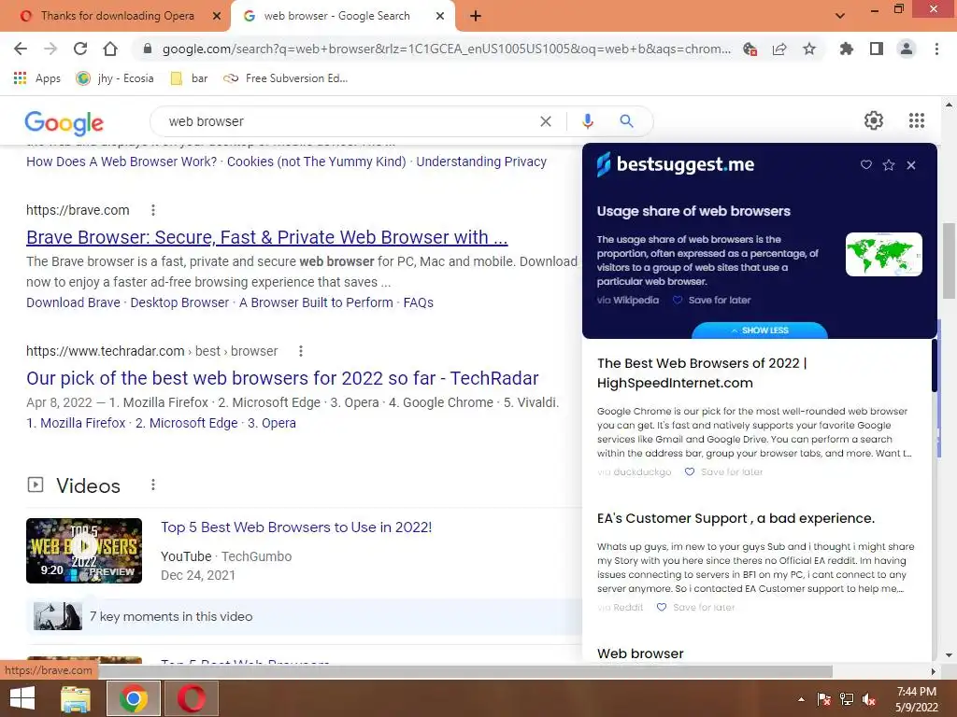The image size is (957, 717).
Task: Open the bar bookmarks folder
Action: pyautogui.click(x=189, y=78)
